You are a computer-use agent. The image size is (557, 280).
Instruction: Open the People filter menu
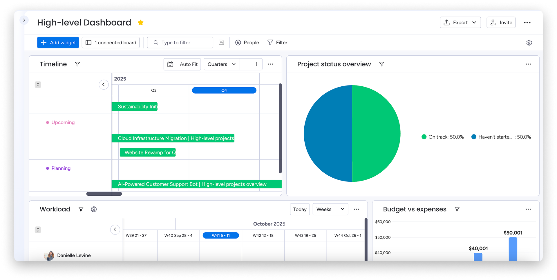tap(247, 43)
